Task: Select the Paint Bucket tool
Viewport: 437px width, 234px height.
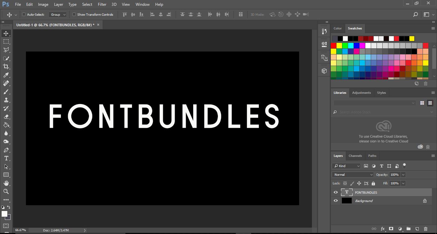Action: [6, 125]
